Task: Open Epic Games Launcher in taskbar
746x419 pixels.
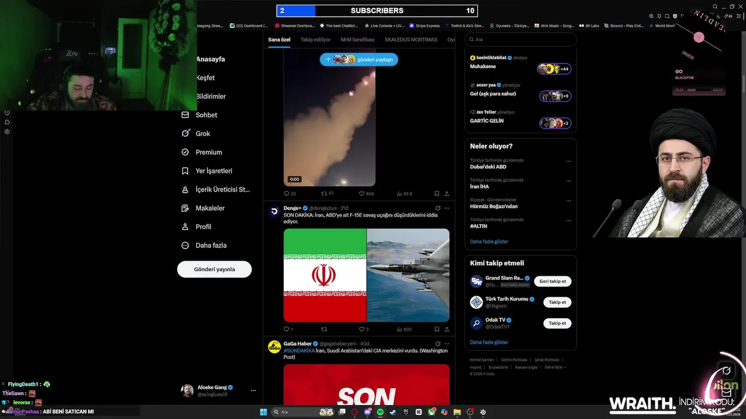Action: click(406, 412)
